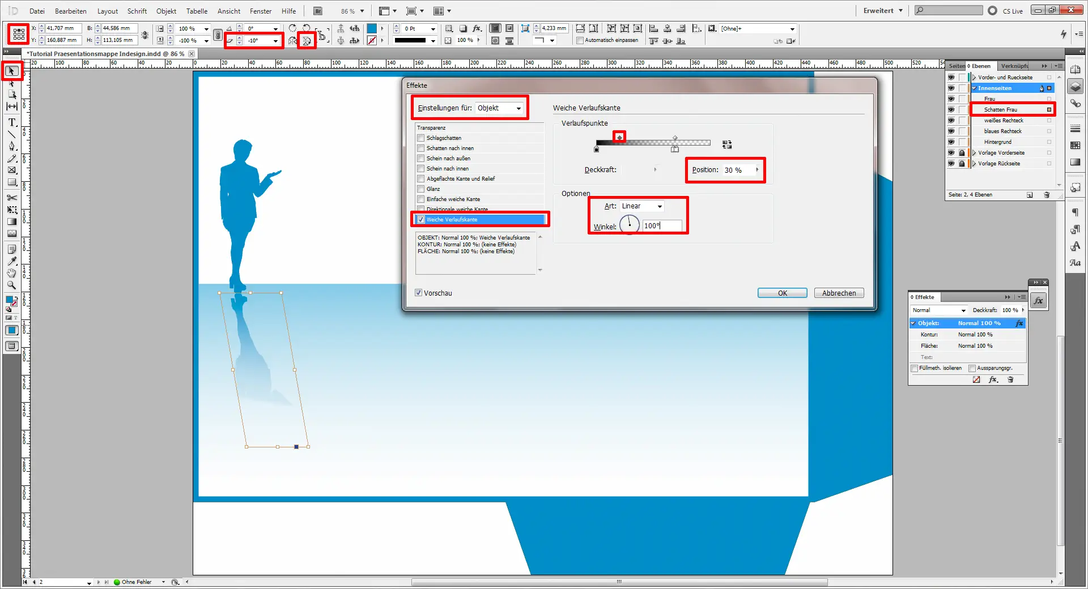Click the Abbrechen button
The image size is (1088, 589).
click(839, 293)
